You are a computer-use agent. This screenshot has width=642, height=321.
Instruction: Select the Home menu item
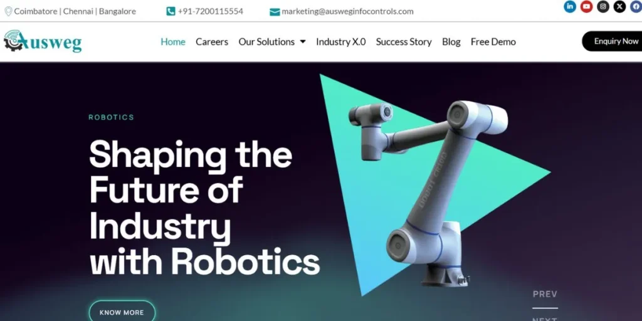[173, 42]
